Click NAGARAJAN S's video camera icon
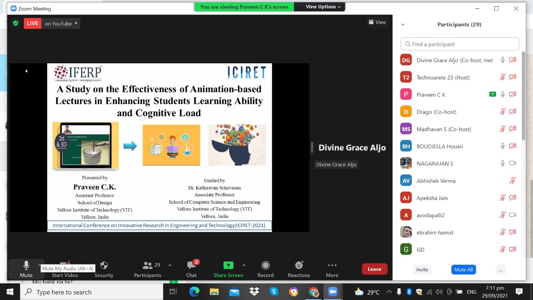This screenshot has height=300, width=533. coord(513,163)
